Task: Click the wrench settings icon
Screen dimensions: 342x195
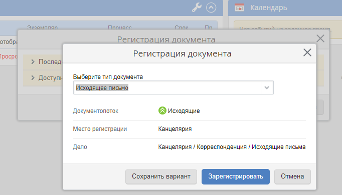Action: [197, 7]
